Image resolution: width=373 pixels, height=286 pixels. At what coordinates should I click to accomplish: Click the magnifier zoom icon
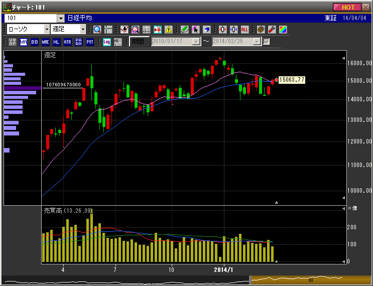[97, 29]
